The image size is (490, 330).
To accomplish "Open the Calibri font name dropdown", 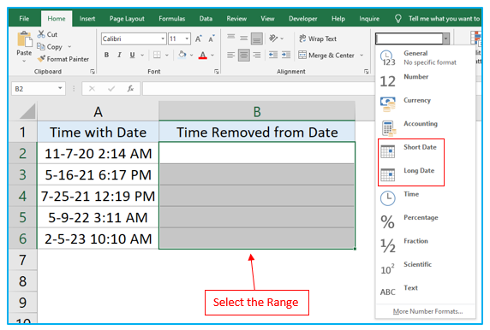I will tap(163, 38).
